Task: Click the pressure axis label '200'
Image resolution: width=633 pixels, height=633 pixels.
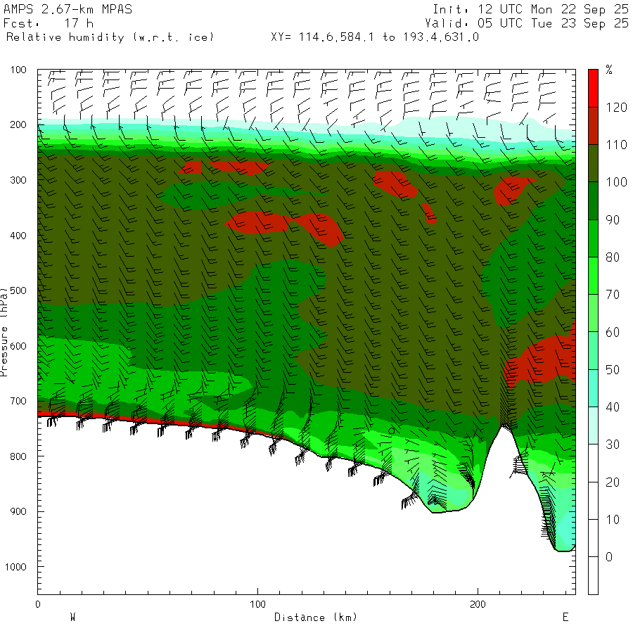Action: 18,124
